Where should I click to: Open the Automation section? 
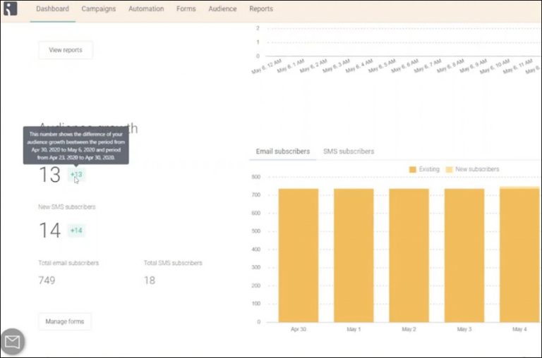[x=146, y=9]
